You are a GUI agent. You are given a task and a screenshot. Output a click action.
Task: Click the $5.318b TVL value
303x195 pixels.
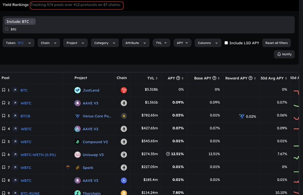[x=151, y=89]
